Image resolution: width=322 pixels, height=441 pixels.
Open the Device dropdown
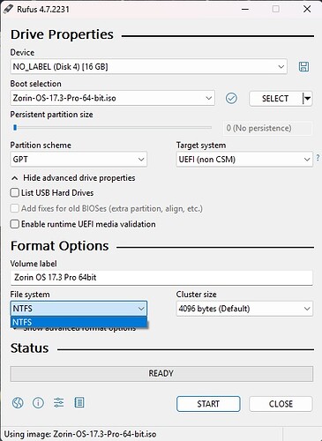click(148, 67)
